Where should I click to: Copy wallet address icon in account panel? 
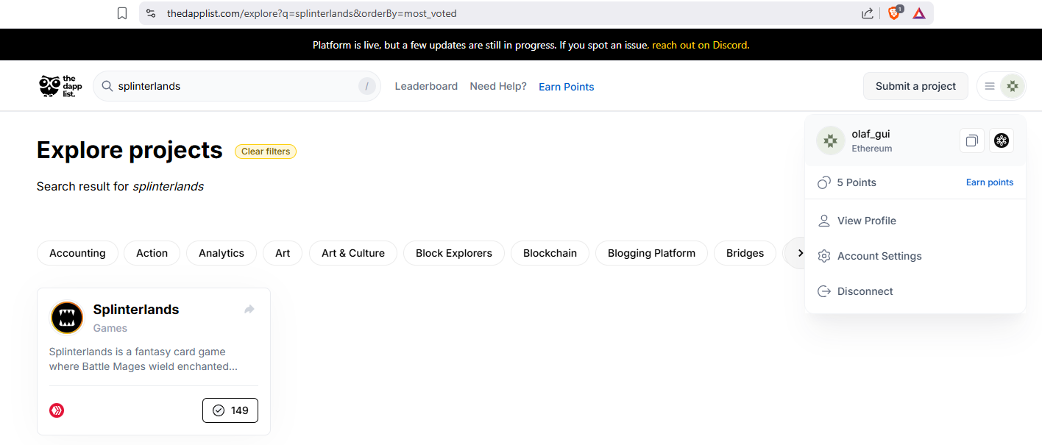click(972, 140)
